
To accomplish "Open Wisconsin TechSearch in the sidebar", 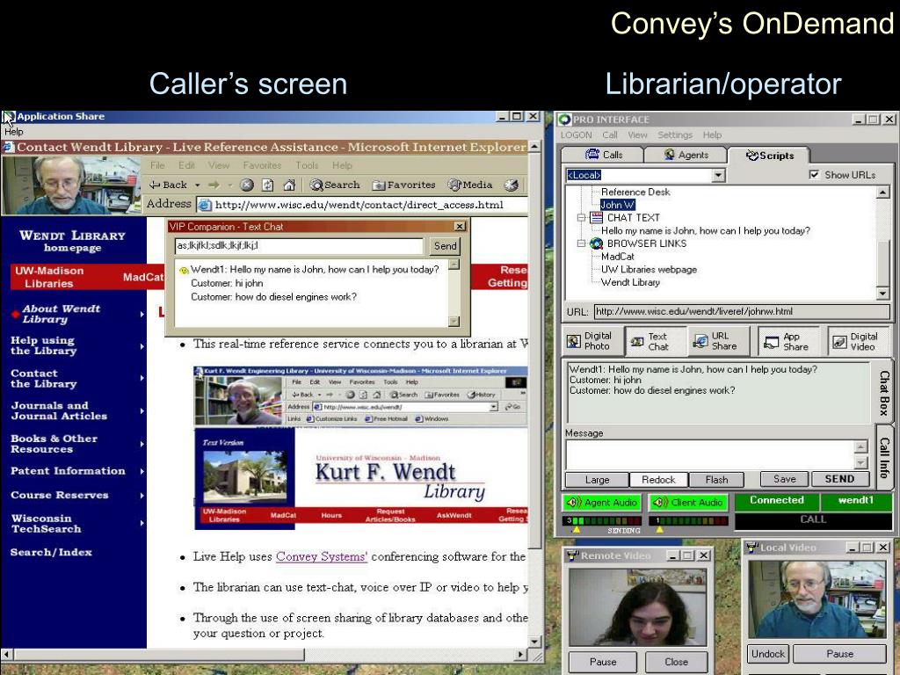I will tap(47, 524).
